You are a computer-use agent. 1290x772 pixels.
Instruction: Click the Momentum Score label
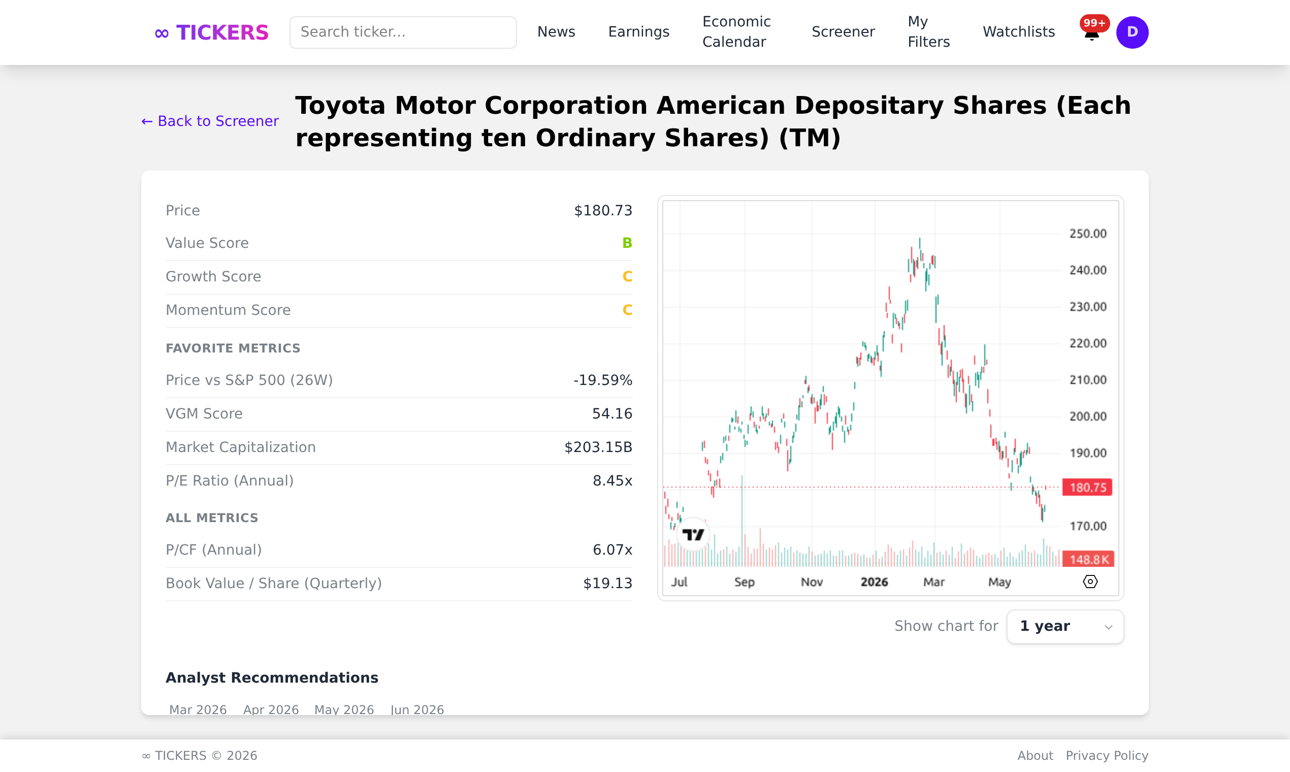click(228, 310)
